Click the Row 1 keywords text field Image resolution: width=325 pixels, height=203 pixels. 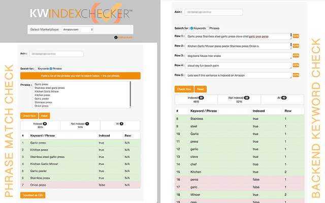[x=238, y=37]
